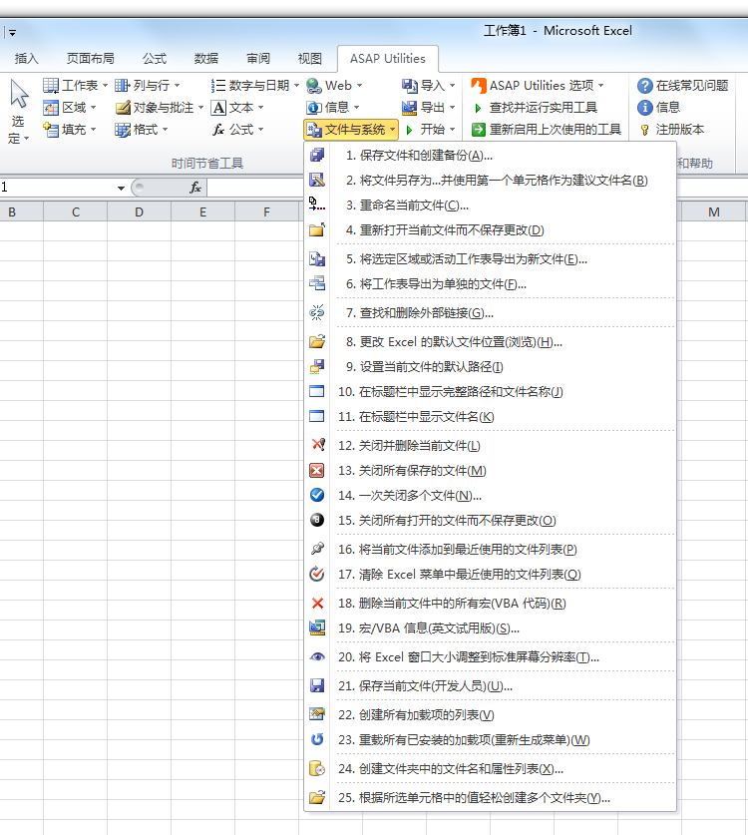Select the ASAP Utilities ribbon tab
Image resolution: width=748 pixels, height=835 pixels.
(388, 59)
